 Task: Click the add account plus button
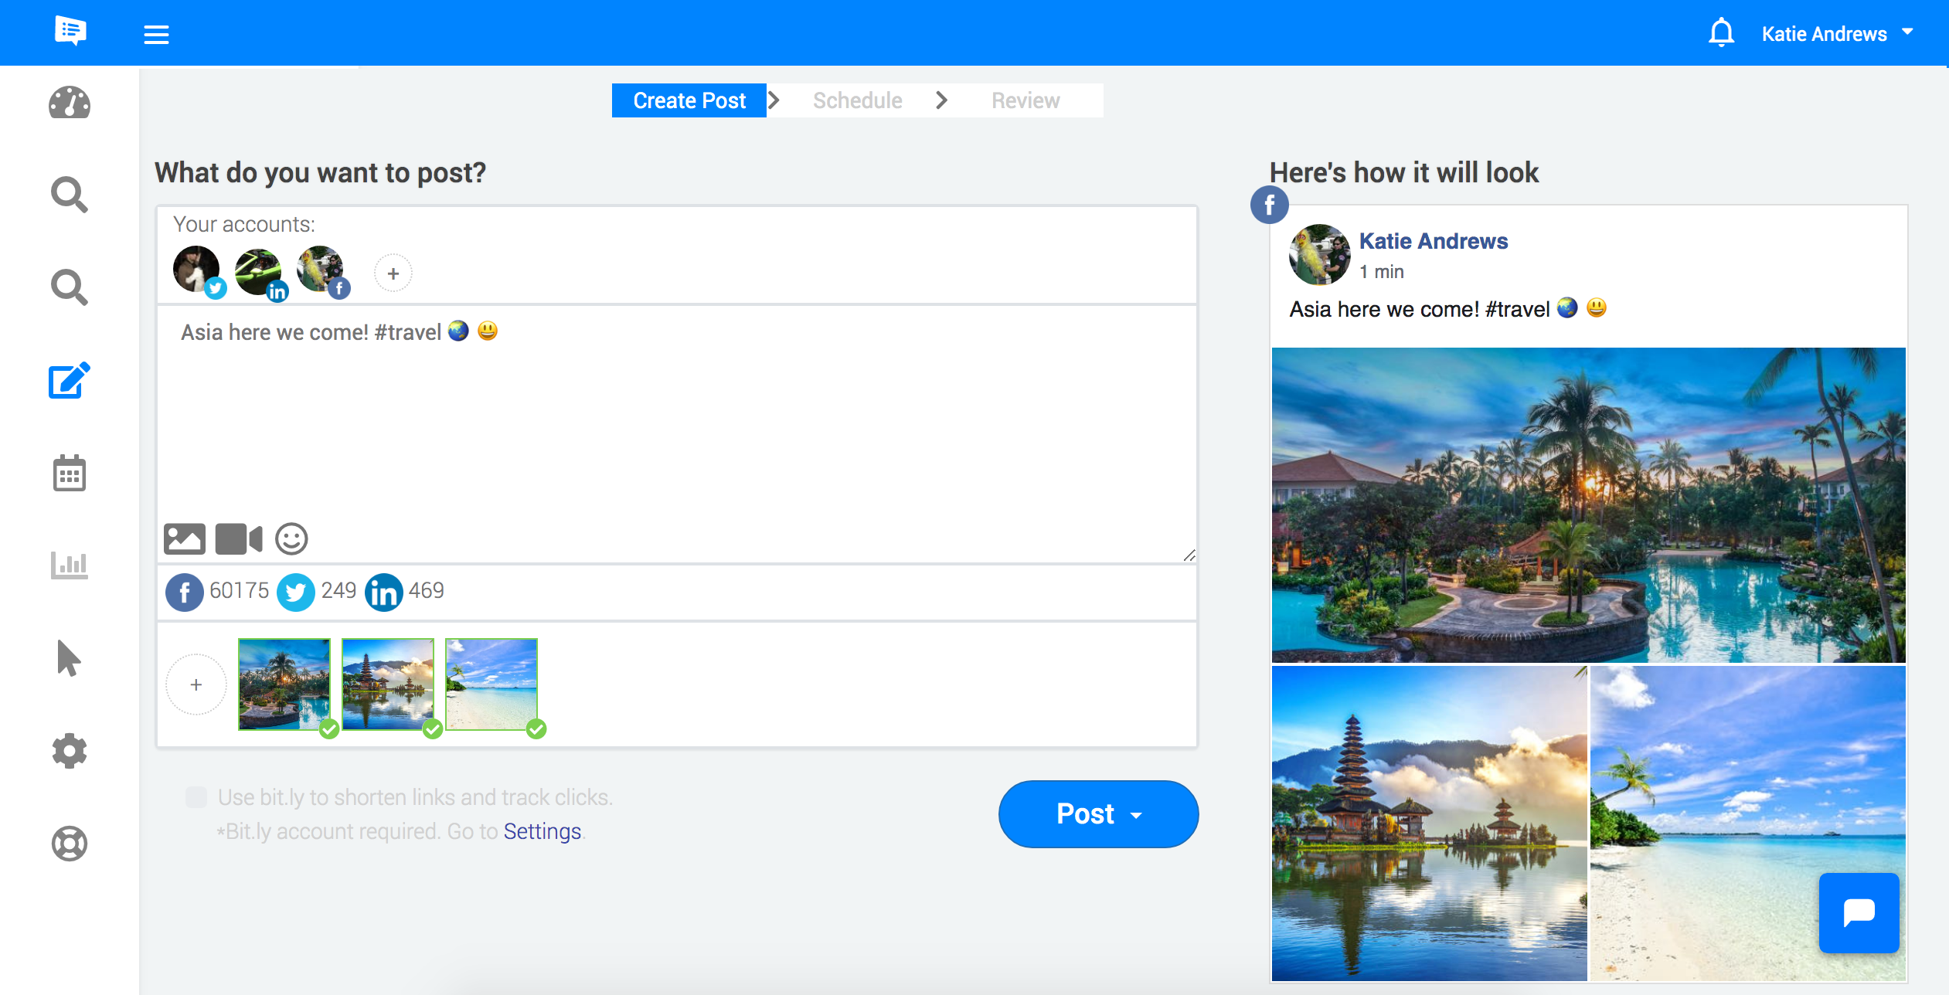point(393,273)
